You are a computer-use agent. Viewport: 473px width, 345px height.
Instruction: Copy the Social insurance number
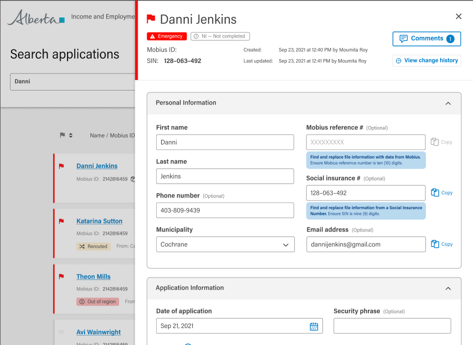coord(441,192)
